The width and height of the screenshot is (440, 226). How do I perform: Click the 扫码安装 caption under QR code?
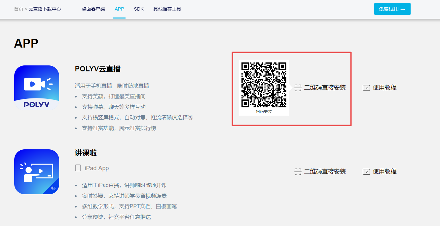point(264,112)
